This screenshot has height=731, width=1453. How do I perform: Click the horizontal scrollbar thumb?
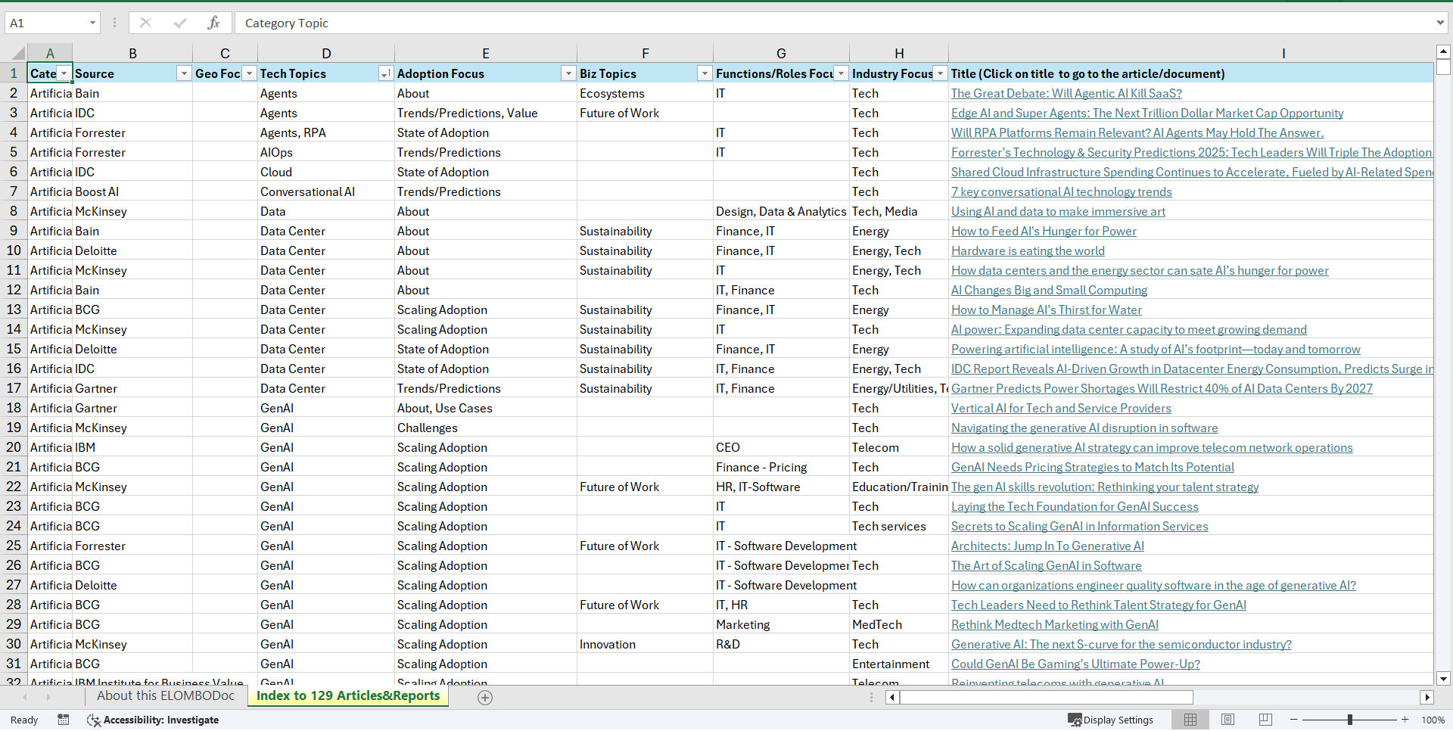coord(1046,698)
